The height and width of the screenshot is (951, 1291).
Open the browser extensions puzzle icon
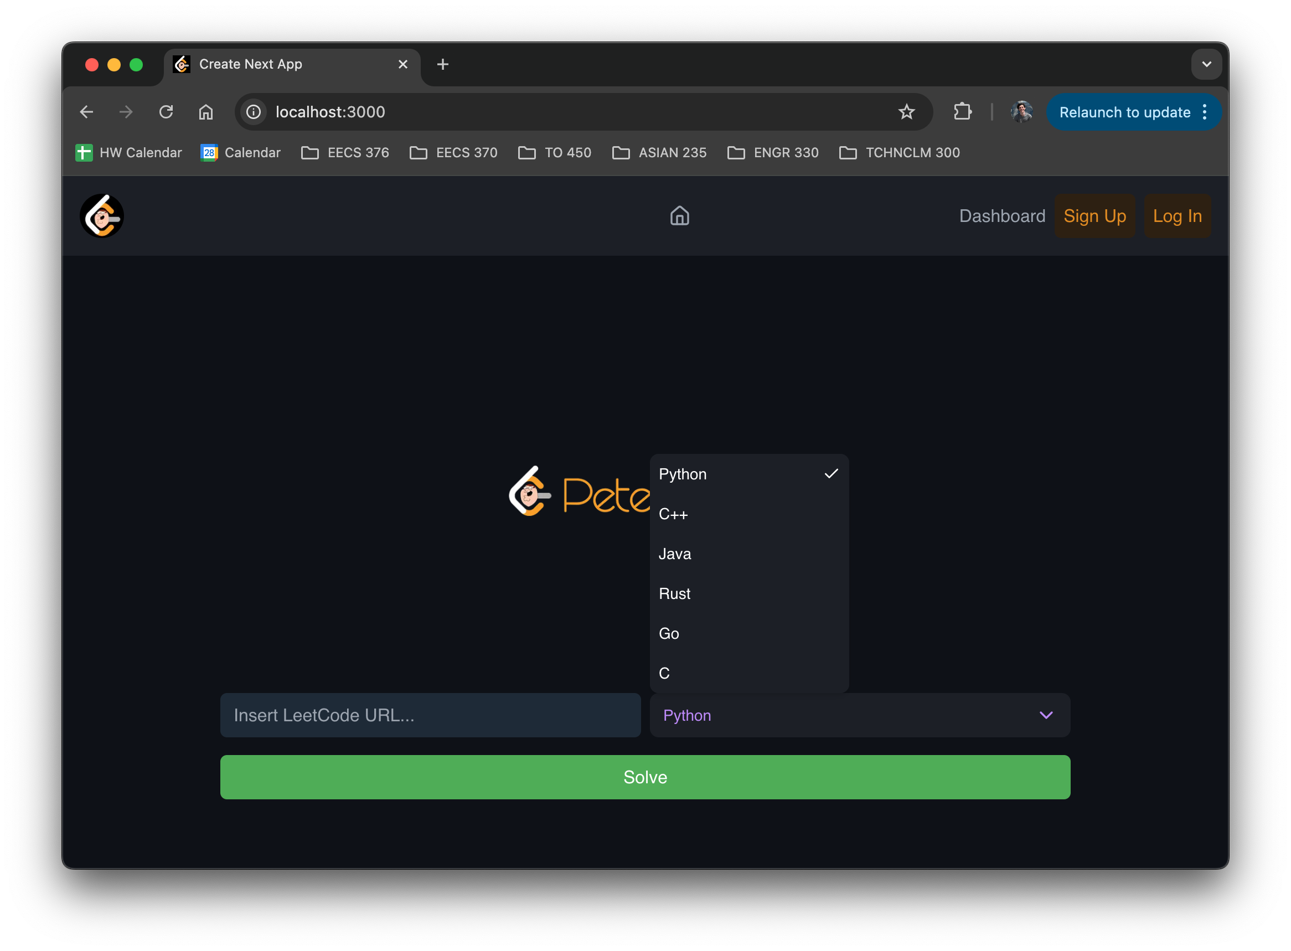pos(962,112)
